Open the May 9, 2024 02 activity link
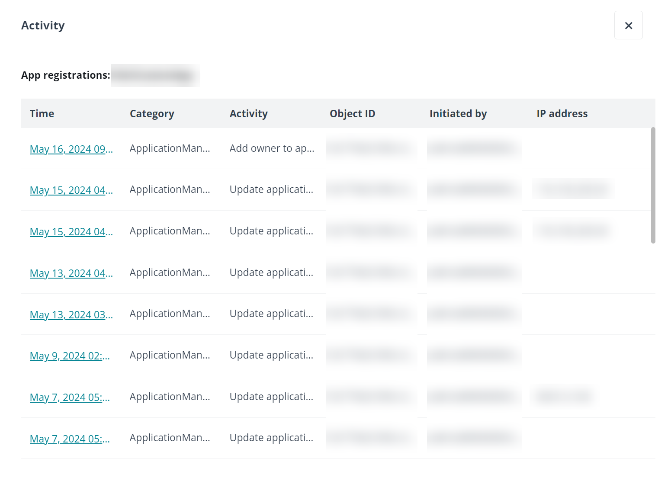The height and width of the screenshot is (484, 671). coord(70,356)
